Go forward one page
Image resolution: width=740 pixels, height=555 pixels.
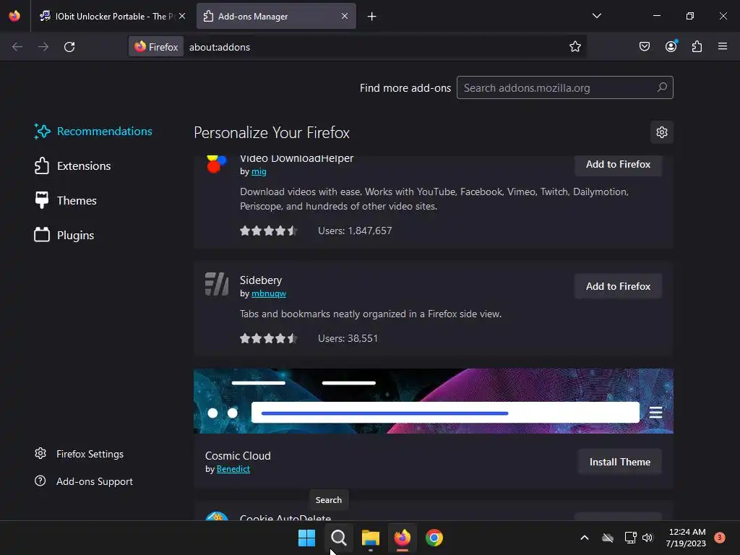click(43, 47)
